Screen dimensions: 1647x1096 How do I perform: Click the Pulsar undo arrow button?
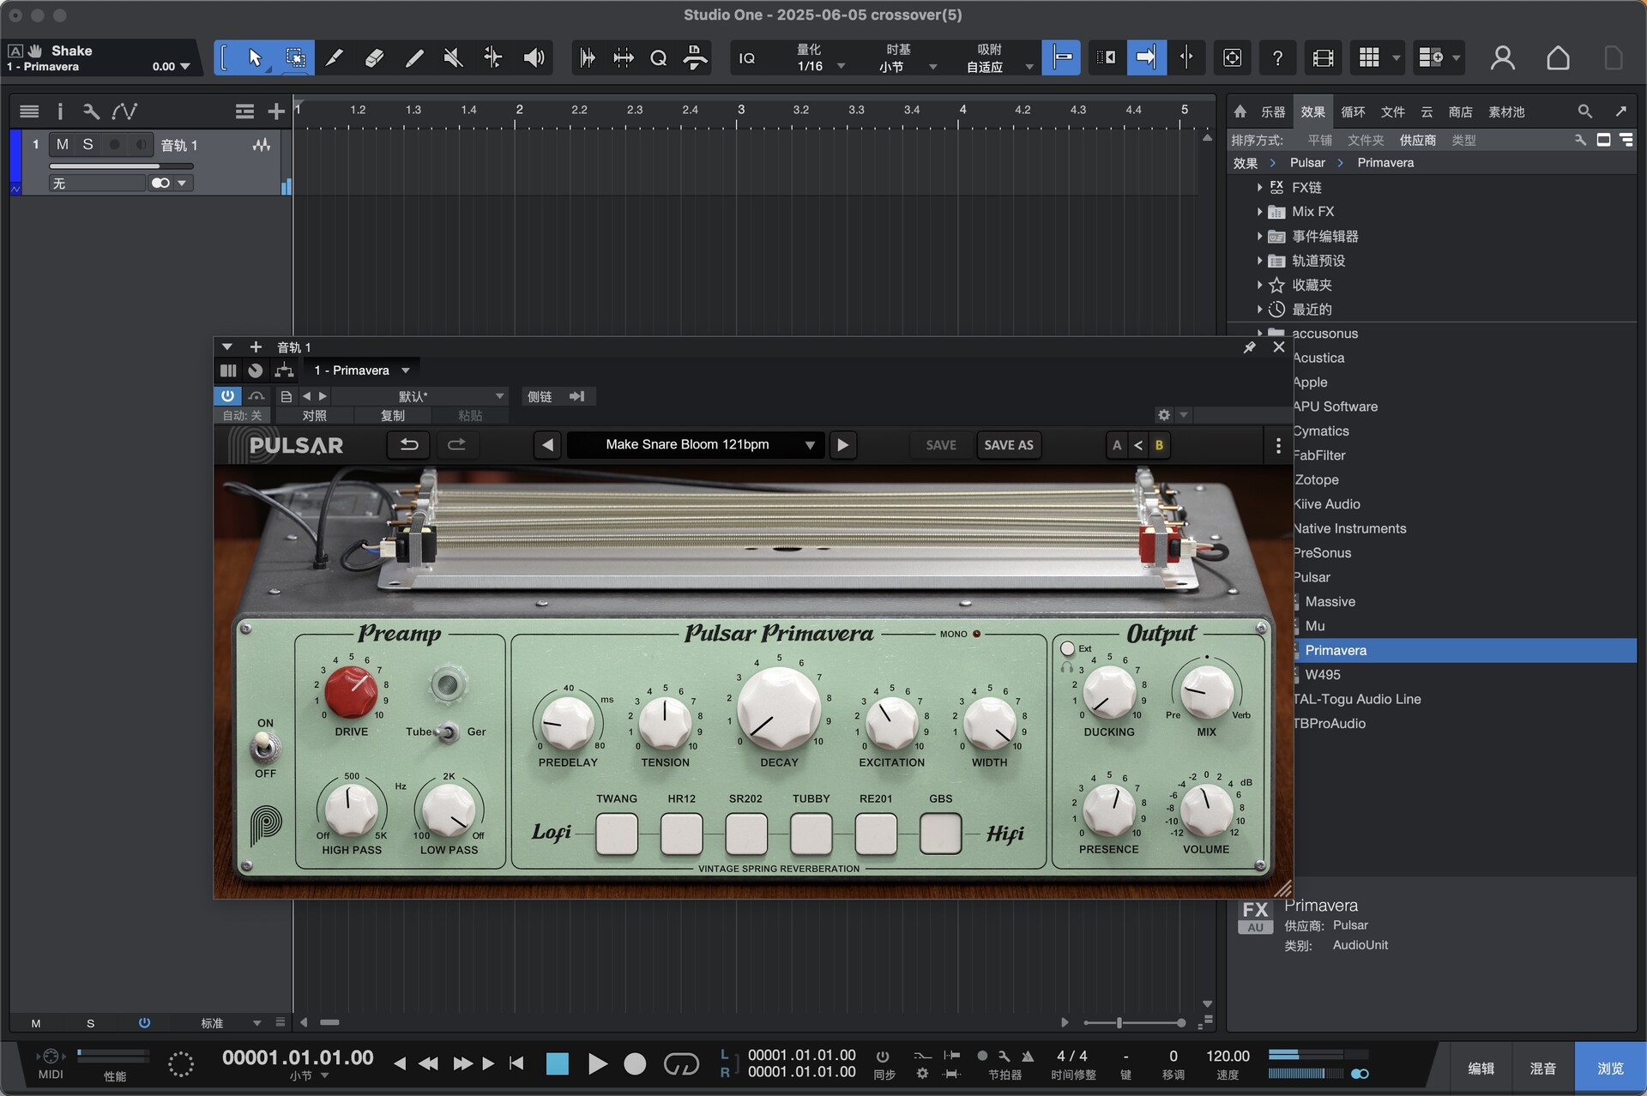click(409, 445)
